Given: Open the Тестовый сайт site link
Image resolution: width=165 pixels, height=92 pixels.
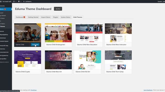Looking at the screenshot, I should [x=7, y=2].
